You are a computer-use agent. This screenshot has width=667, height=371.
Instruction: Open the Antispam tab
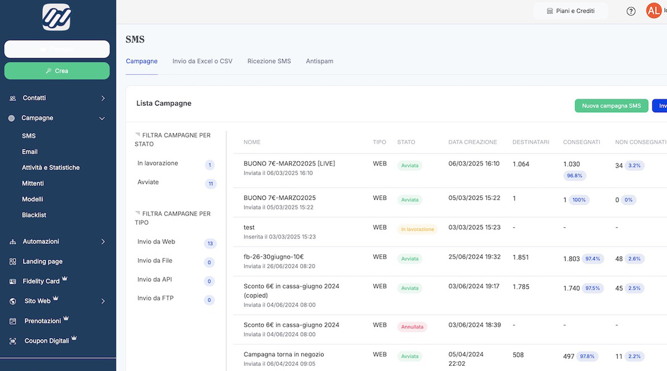coord(319,61)
